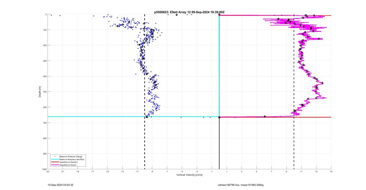The width and height of the screenshot is (366, 190).
Task: Click x-axis tick label '-5'
Action: click(182, 171)
